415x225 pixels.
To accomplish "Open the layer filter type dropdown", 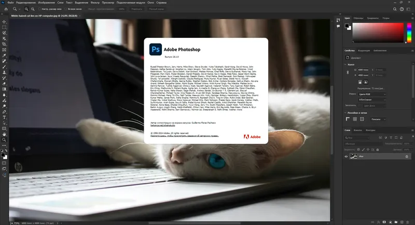I will tap(357, 138).
